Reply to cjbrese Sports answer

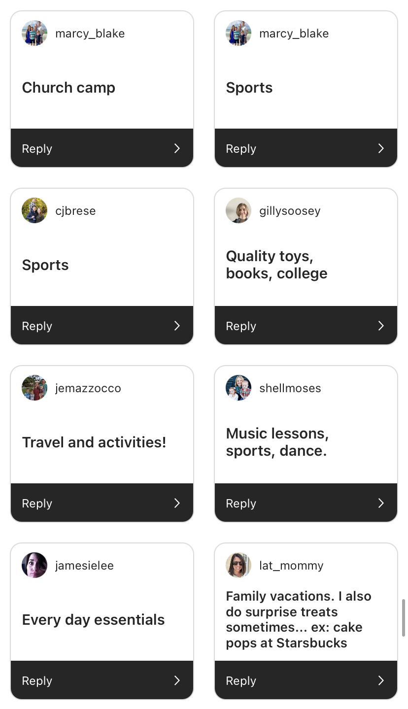(102, 326)
